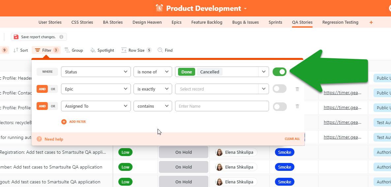Click ADD FILTER

tap(74, 122)
